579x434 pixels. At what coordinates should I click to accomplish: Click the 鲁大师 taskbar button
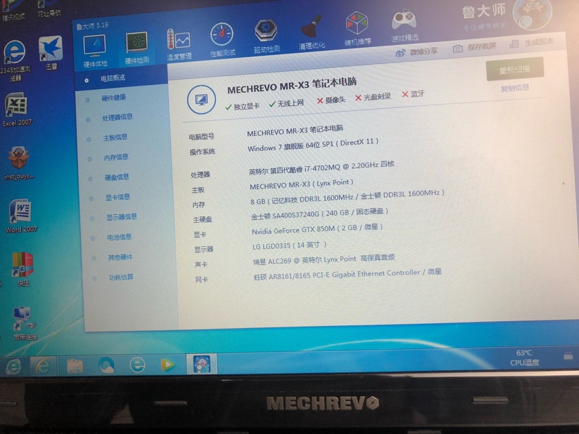click(202, 363)
